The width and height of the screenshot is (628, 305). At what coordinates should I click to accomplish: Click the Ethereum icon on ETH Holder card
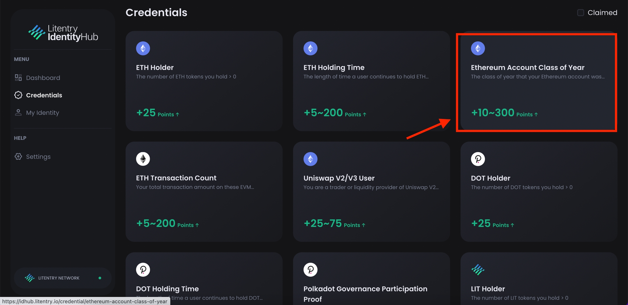[x=143, y=48]
